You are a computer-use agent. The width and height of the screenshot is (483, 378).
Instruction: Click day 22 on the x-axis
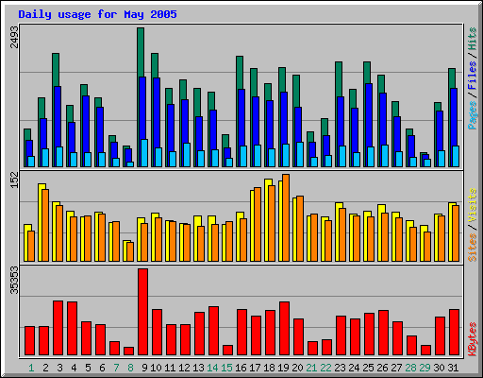(325, 368)
